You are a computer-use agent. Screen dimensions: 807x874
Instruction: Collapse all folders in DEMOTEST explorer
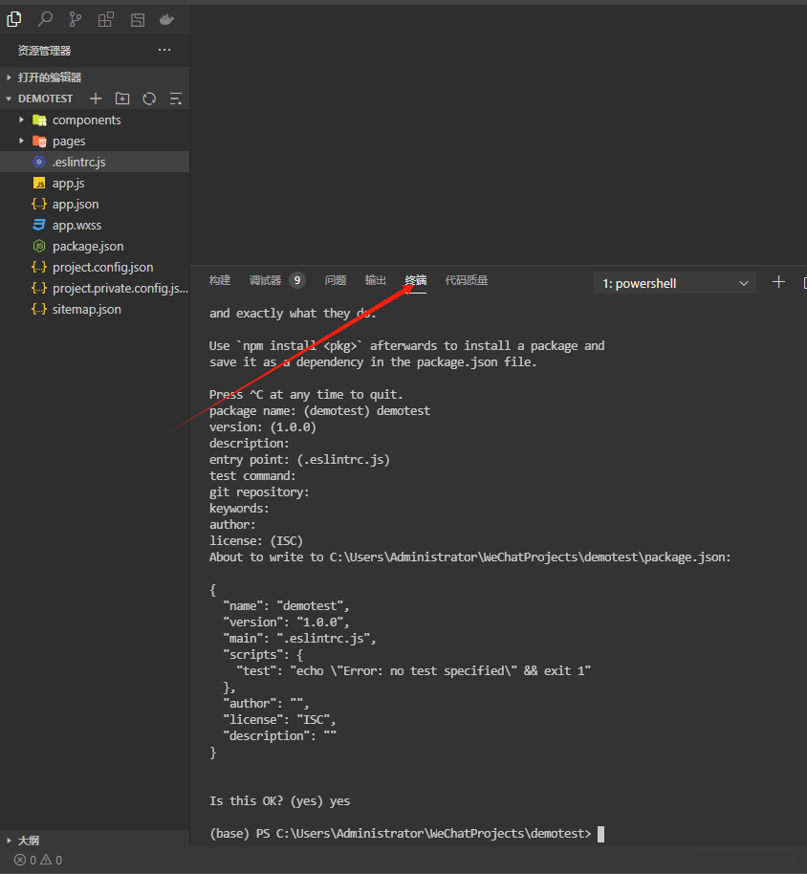pyautogui.click(x=176, y=98)
